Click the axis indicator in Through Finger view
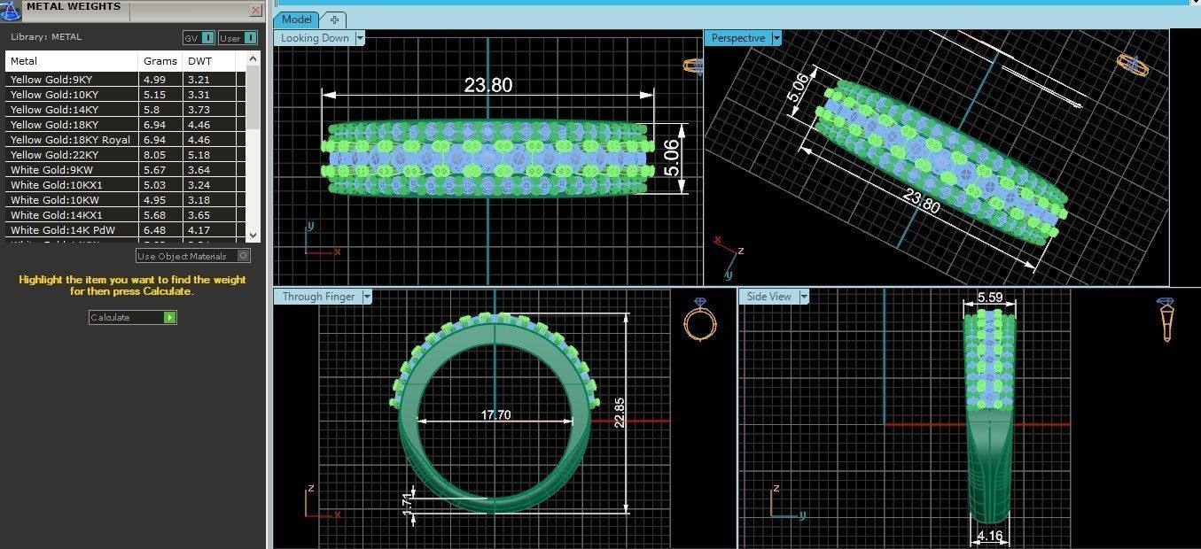Viewport: 1201px width, 549px height. [x=322, y=503]
